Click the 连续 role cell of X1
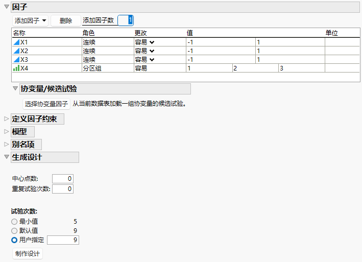362x262 pixels. tap(108, 42)
